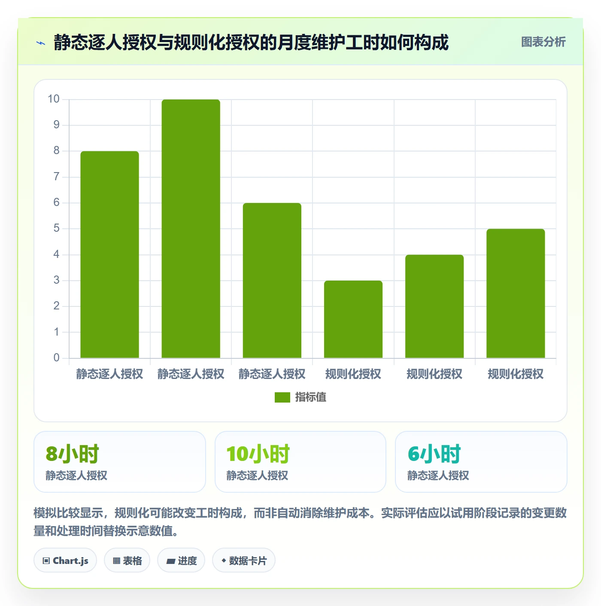
Task: Select the 进度 tag chip
Action: click(181, 561)
